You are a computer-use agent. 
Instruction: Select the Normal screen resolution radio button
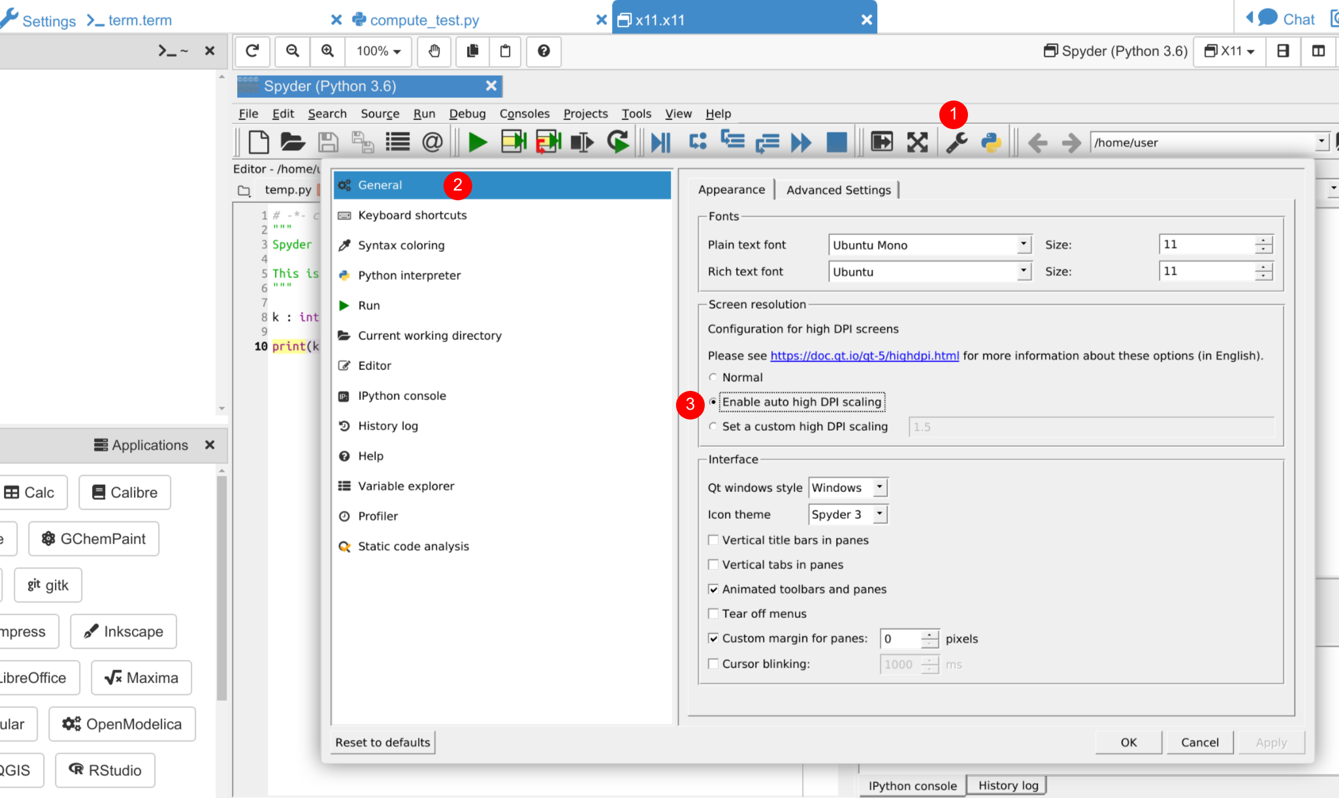[713, 377]
